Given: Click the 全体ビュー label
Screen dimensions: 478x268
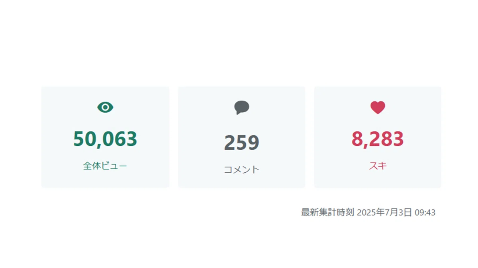Looking at the screenshot, I should [105, 166].
